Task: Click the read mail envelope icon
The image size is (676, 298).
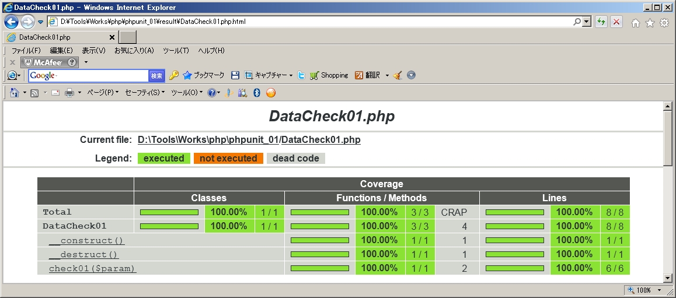Action: [x=55, y=93]
